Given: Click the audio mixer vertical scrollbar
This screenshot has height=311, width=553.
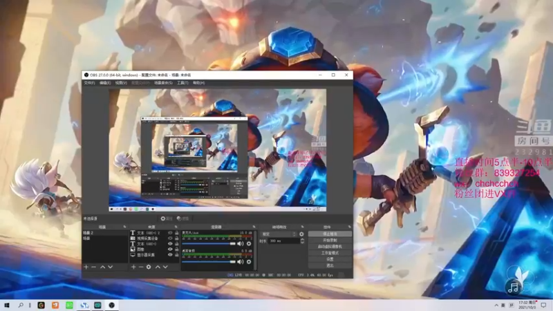Looking at the screenshot, I should (254, 250).
